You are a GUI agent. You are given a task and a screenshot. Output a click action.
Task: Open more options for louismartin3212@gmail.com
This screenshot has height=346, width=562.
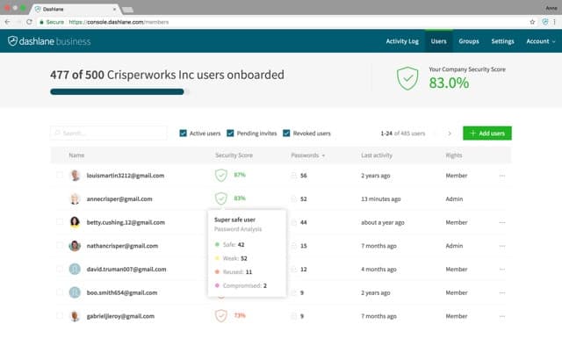[502, 176]
